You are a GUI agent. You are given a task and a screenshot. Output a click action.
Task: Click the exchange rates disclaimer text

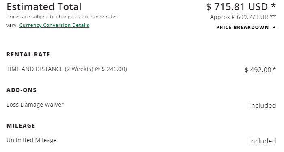click(x=62, y=21)
